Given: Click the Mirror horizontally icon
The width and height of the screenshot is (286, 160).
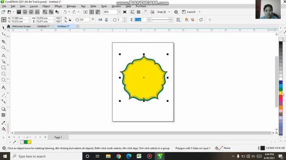Looking at the screenshot, I should coord(100,20).
